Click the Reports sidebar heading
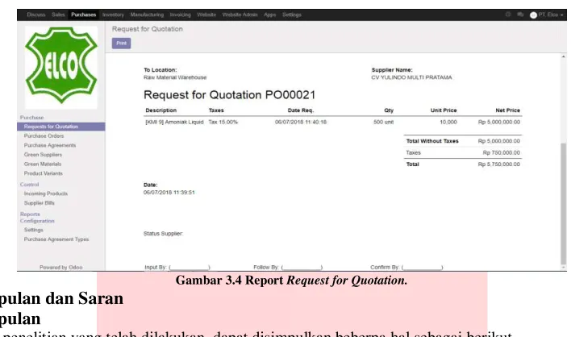 30,214
